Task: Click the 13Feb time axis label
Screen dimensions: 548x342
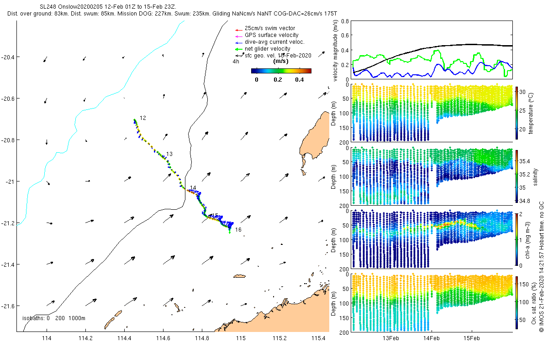Action: (x=391, y=338)
